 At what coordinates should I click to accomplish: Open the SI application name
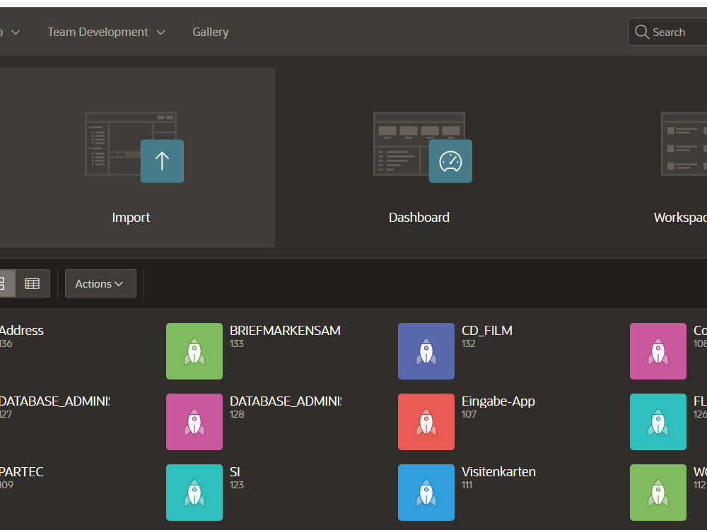pyautogui.click(x=235, y=472)
